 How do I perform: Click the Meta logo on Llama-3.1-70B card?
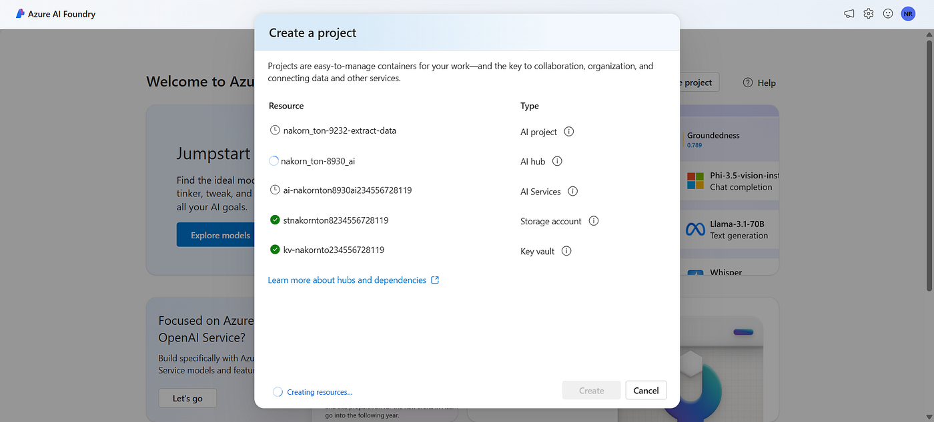coord(695,230)
